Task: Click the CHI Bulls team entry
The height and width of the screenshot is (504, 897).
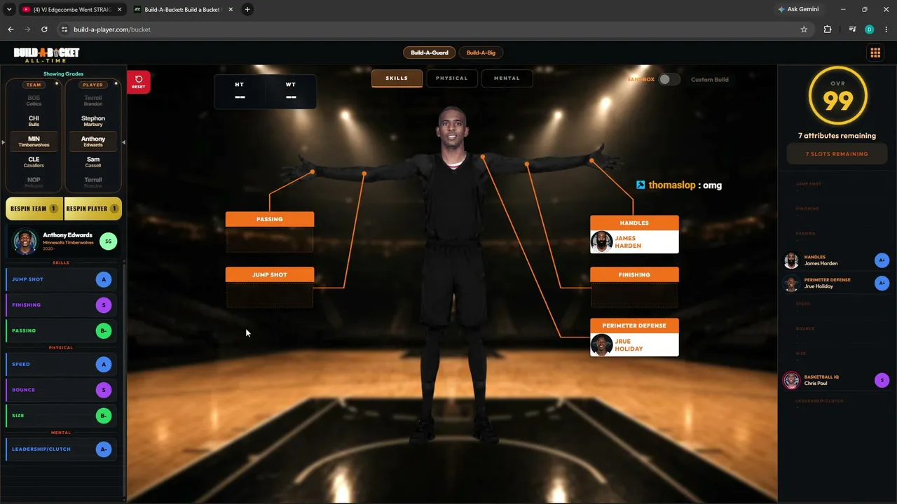Action: coord(34,121)
